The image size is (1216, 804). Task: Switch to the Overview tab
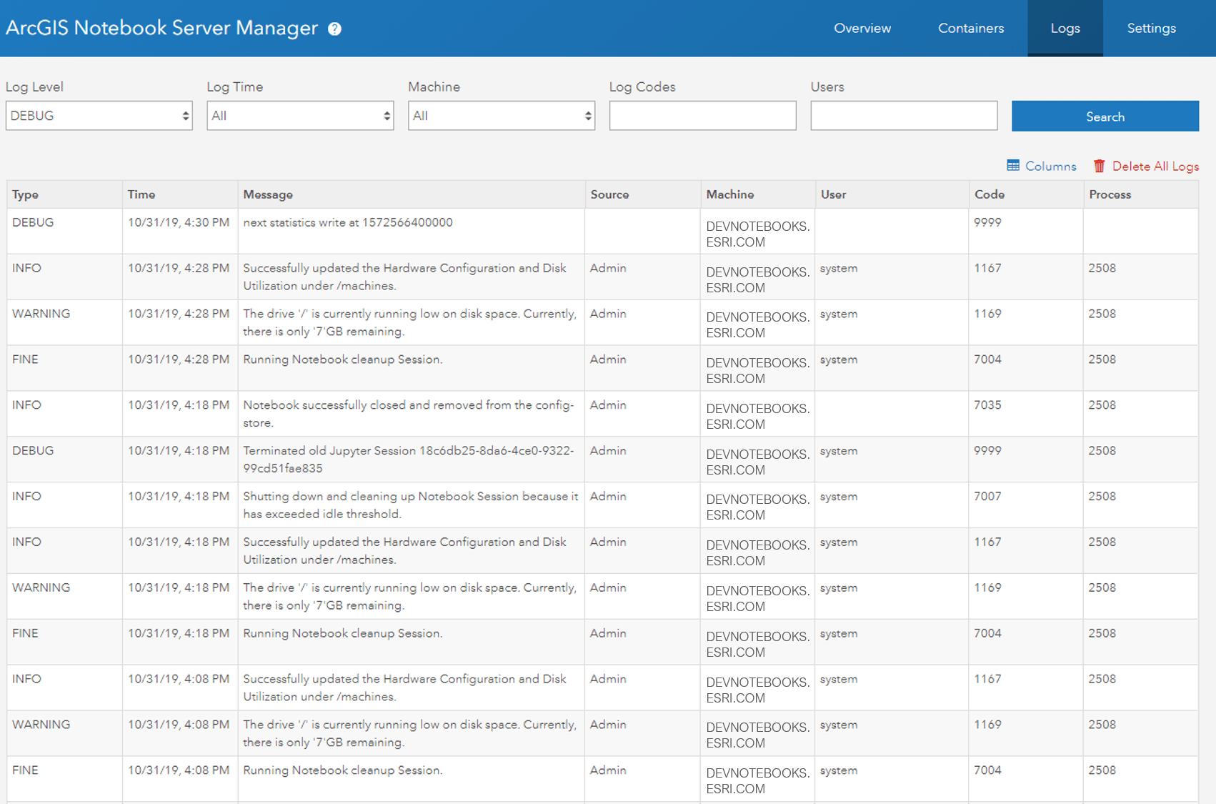point(862,29)
